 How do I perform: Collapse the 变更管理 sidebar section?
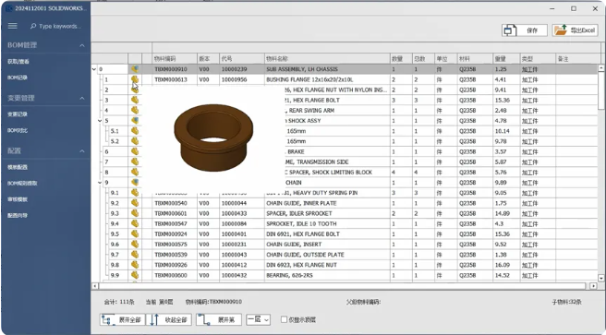click(82, 98)
